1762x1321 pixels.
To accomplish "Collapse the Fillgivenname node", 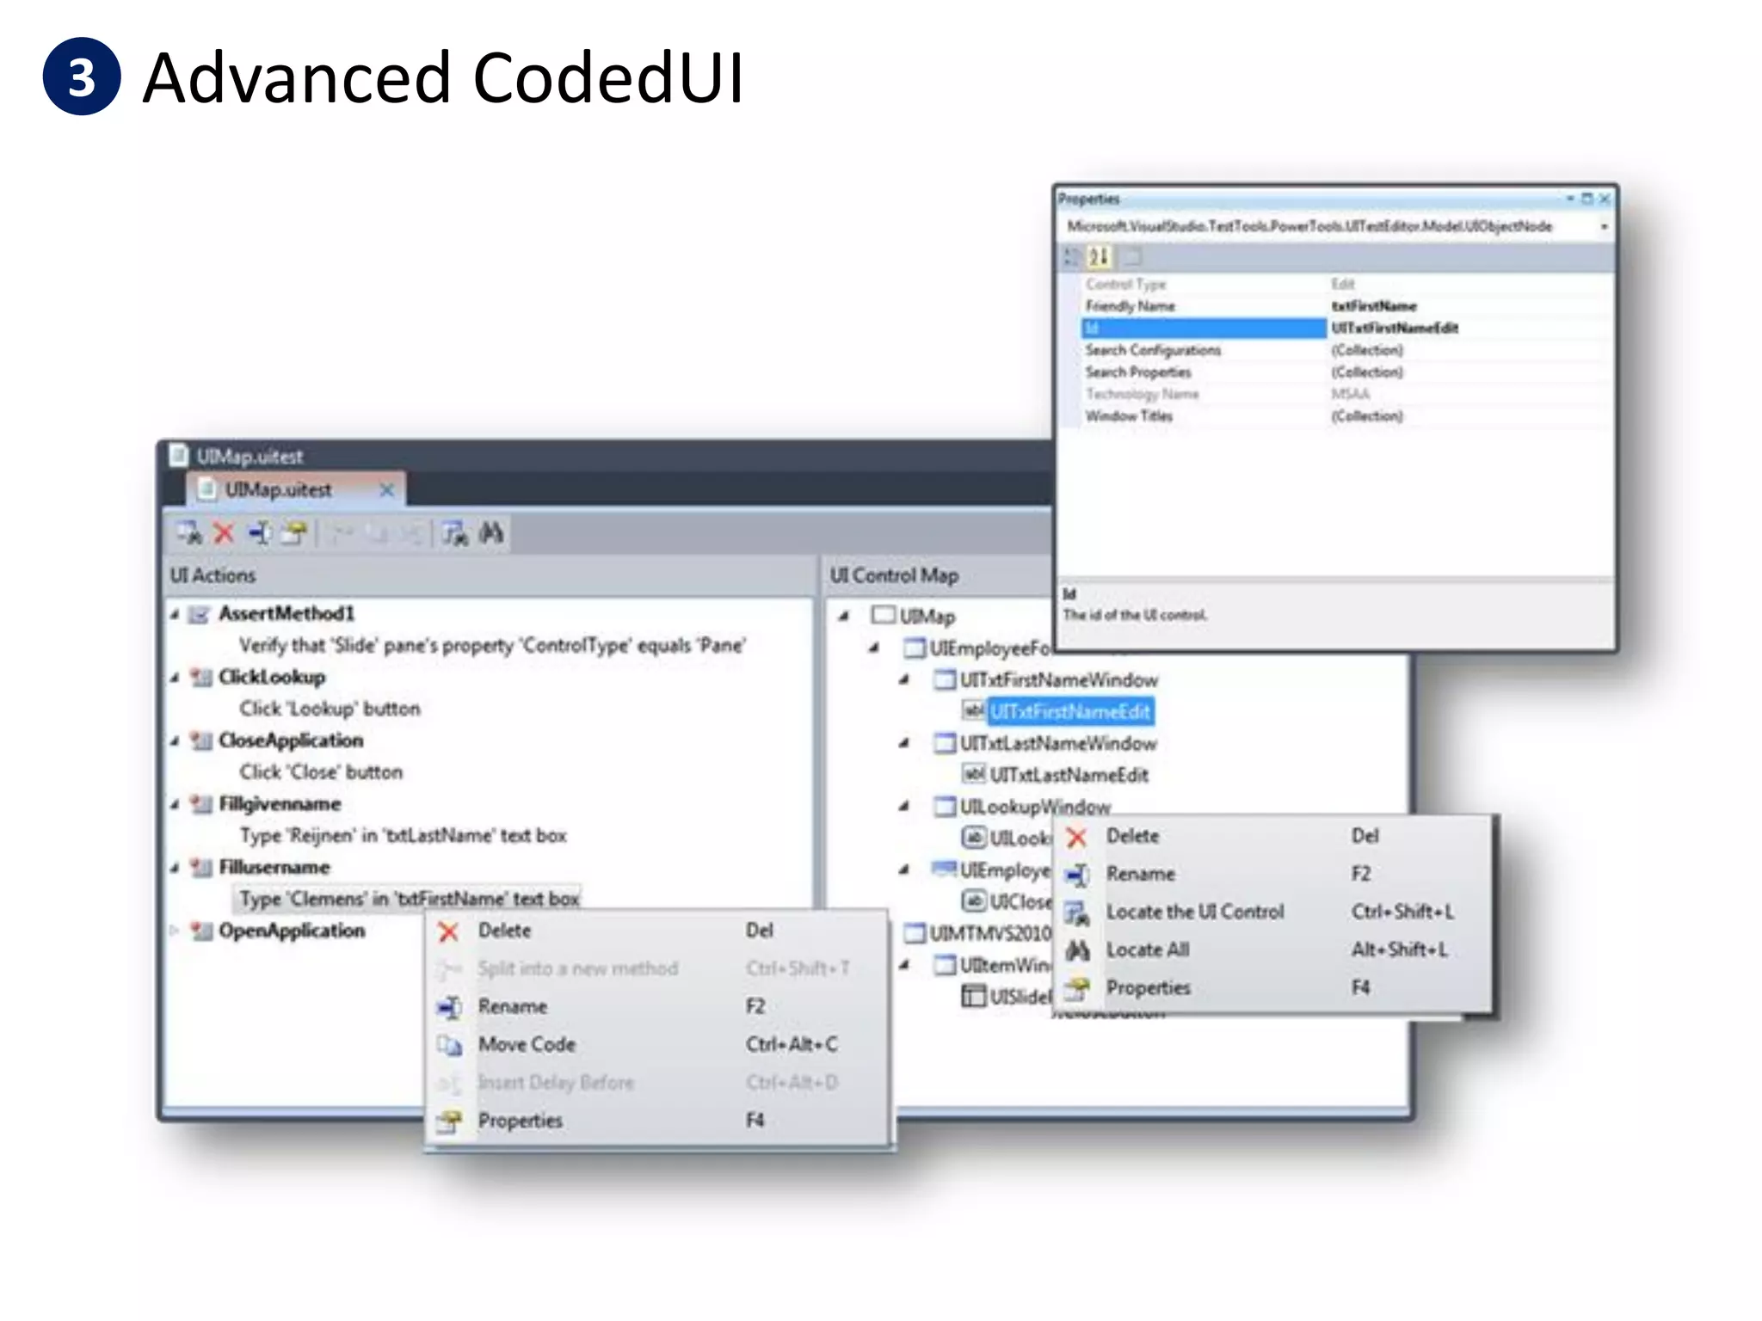I will pyautogui.click(x=175, y=804).
